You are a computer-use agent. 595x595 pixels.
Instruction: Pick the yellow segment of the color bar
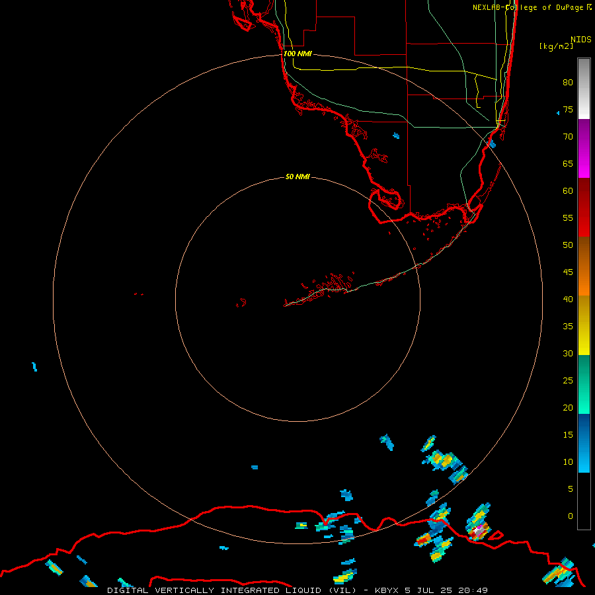584,325
